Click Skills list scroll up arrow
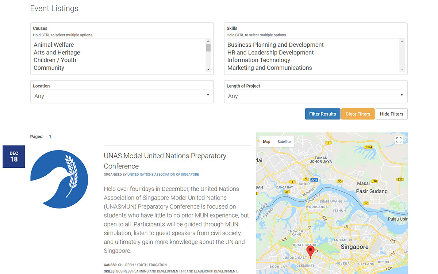Screen dimensions: 438x274 pos(402,41)
